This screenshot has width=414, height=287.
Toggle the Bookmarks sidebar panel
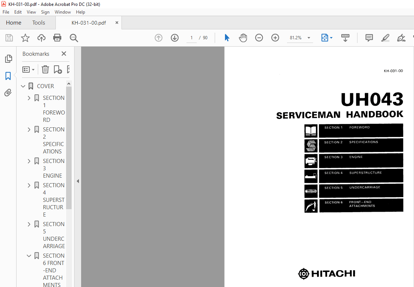coord(8,76)
